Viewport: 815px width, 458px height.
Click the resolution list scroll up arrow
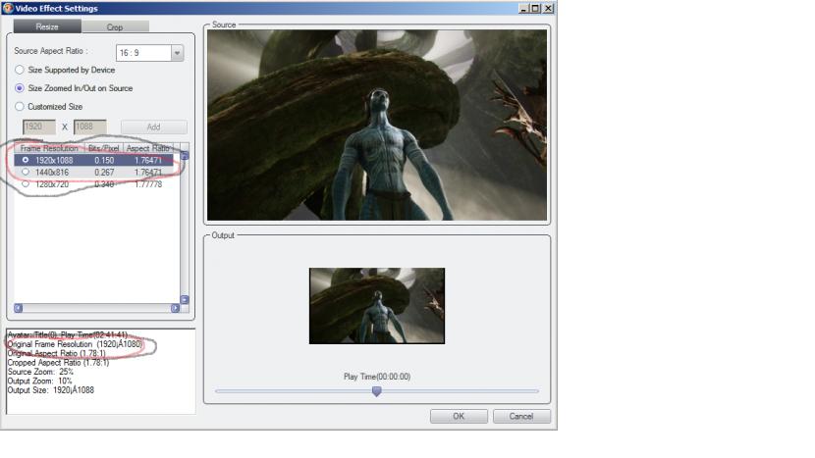(x=185, y=156)
